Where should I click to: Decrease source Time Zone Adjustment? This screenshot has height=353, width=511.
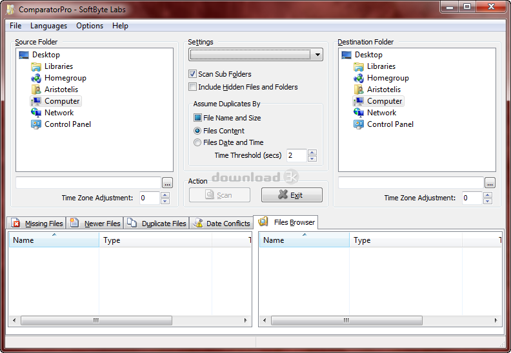pos(165,201)
